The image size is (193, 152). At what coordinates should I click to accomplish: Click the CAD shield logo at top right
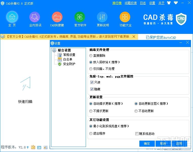point(181,19)
